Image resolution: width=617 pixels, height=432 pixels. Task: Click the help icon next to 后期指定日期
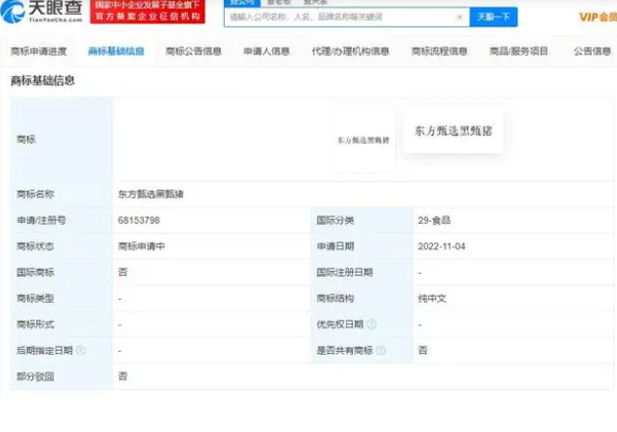coord(81,350)
